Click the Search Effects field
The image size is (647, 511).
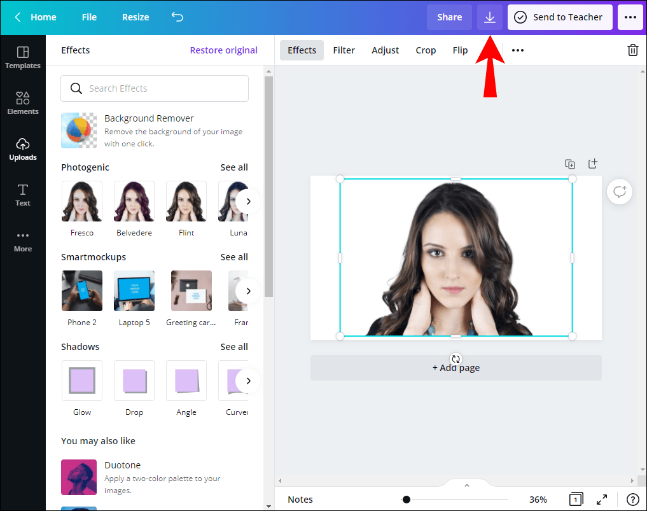click(x=154, y=88)
